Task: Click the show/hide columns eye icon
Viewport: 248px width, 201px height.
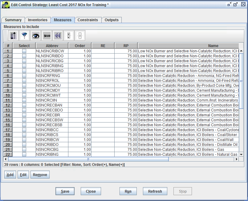Action: pos(35,35)
